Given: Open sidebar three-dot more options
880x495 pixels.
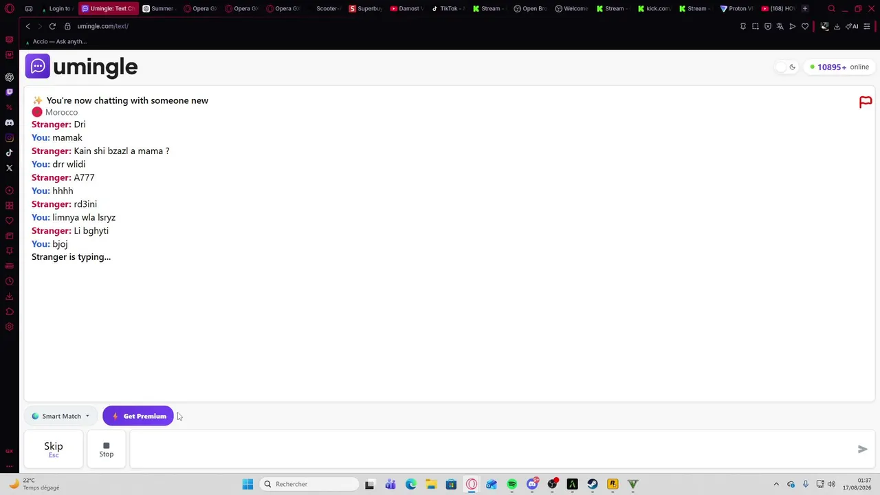Looking at the screenshot, I should tap(9, 467).
